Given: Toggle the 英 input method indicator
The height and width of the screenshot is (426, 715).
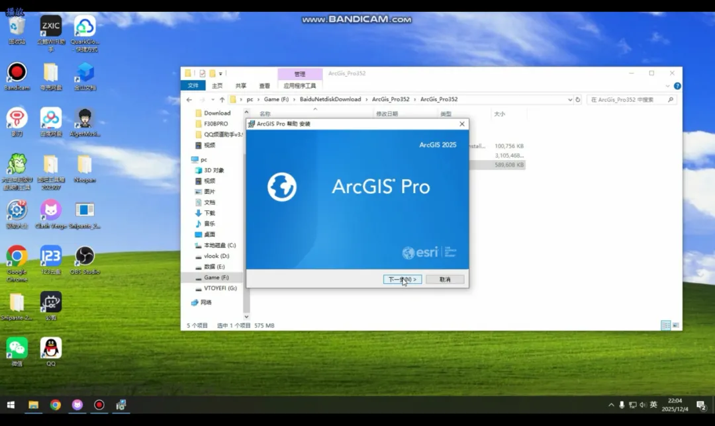Looking at the screenshot, I should tap(653, 405).
